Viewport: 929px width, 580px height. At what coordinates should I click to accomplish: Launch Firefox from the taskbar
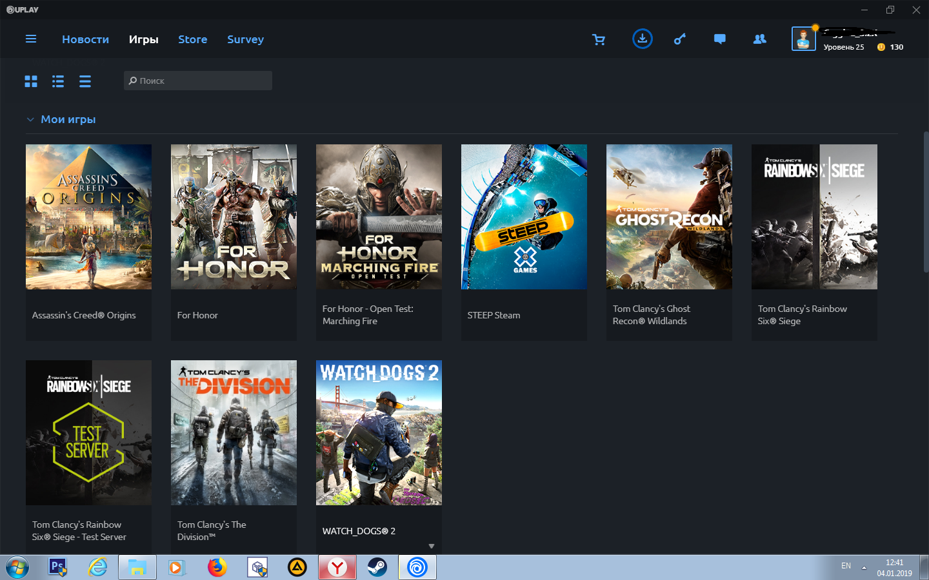tap(217, 568)
